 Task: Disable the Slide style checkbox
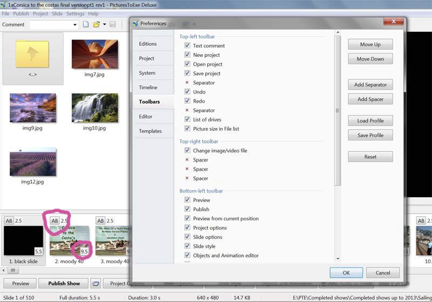click(187, 246)
